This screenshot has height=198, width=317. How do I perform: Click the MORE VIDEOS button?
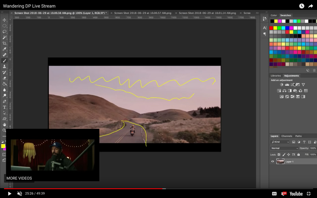pos(19,178)
